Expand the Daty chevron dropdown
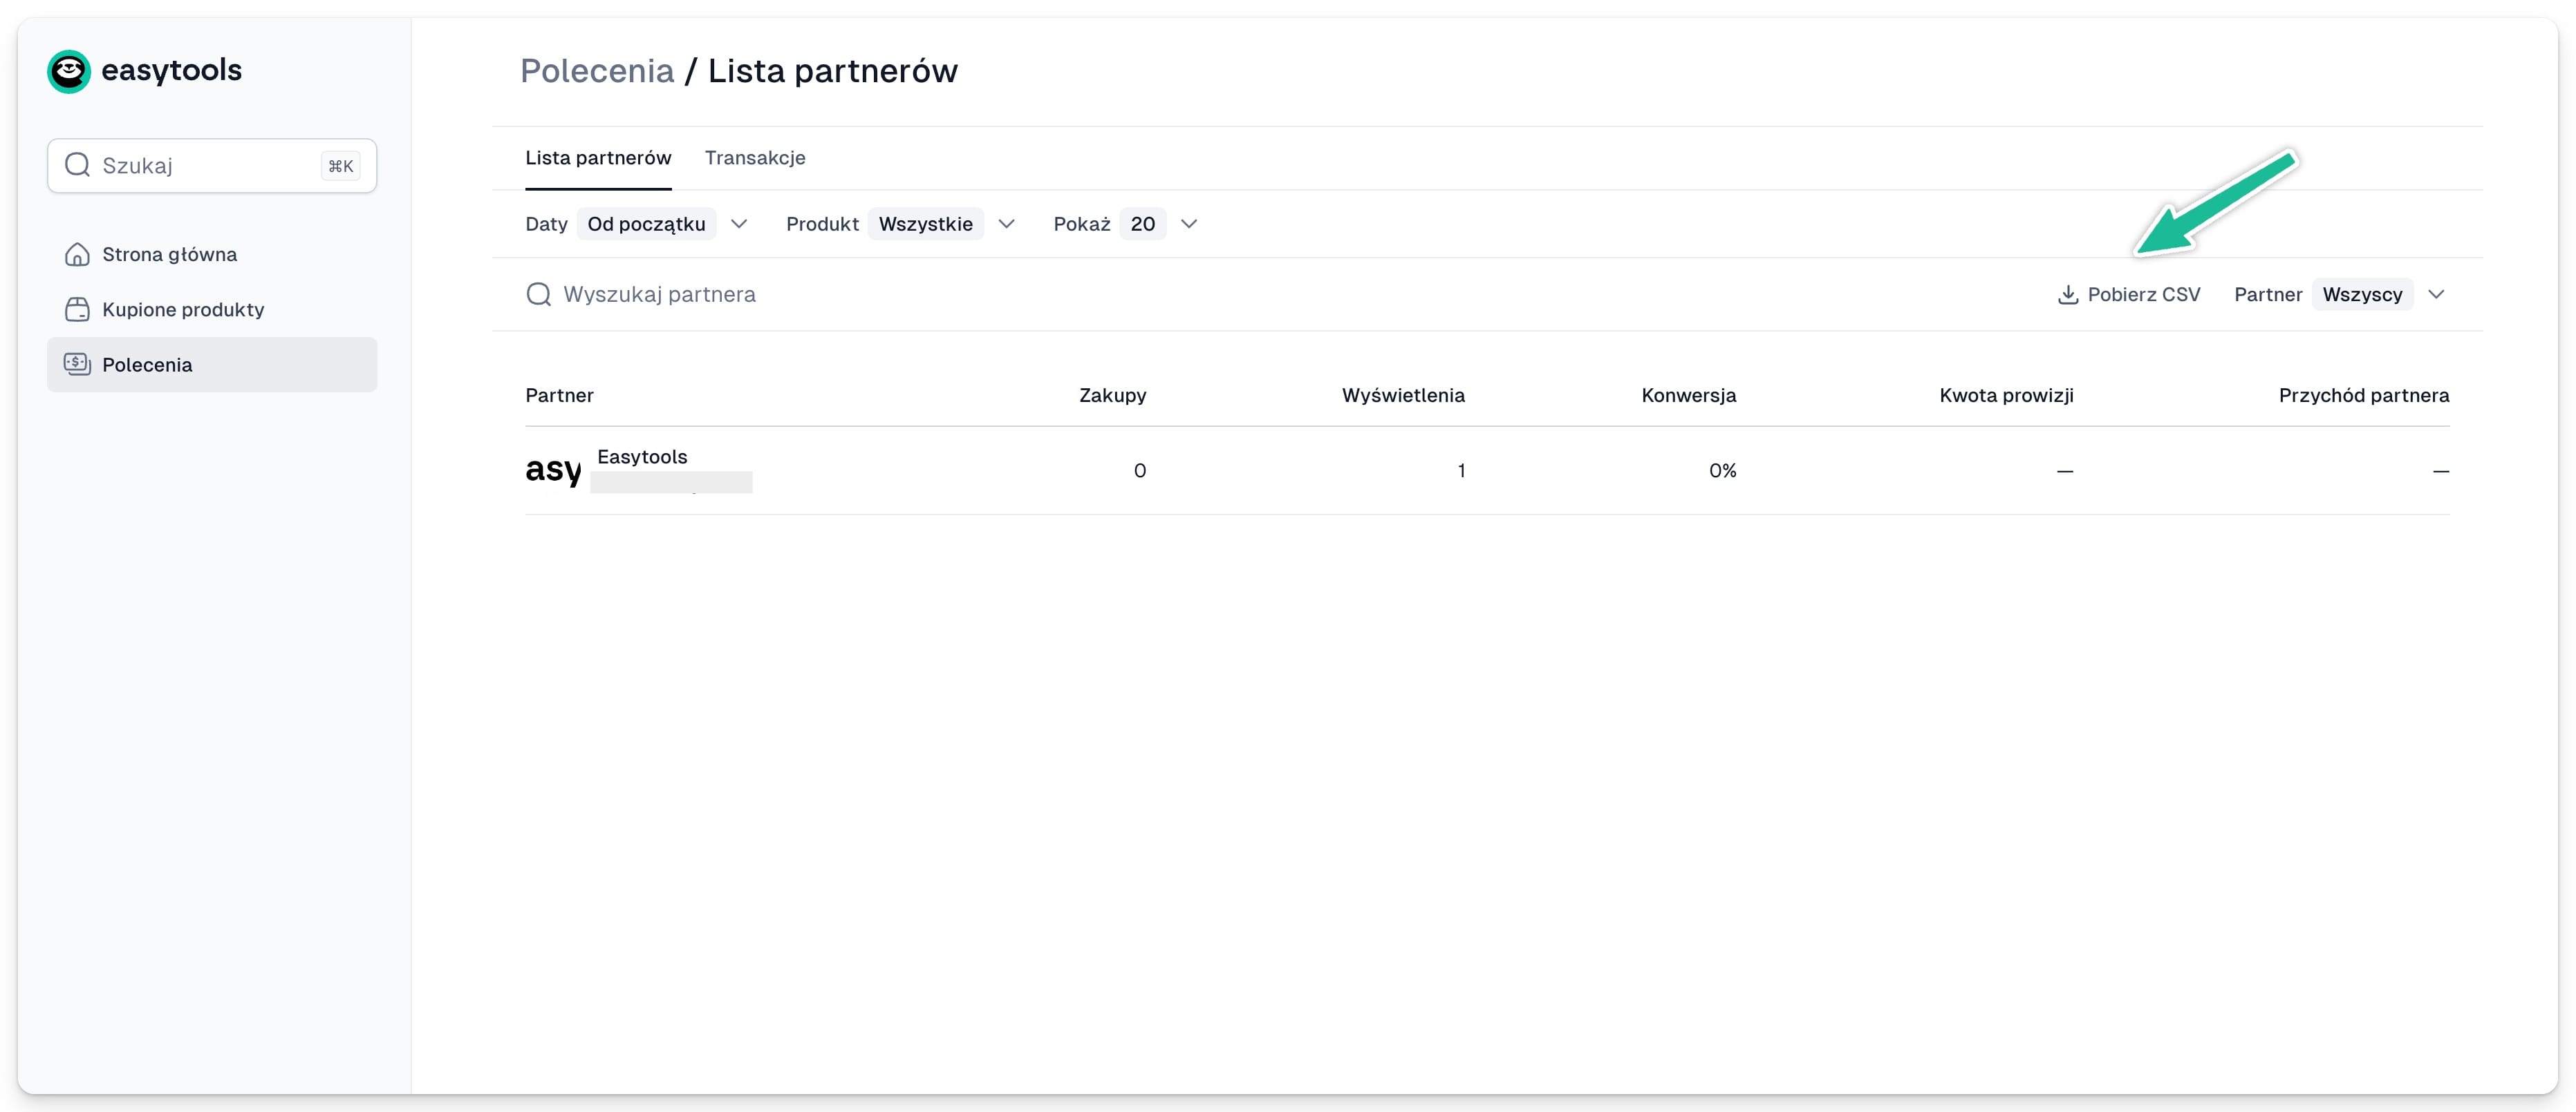The height and width of the screenshot is (1112, 2576). 739,224
